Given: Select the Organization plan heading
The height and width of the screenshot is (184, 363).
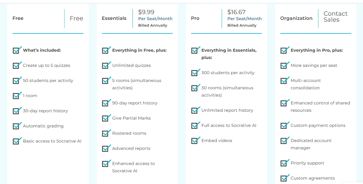Looking at the screenshot, I should 296,18.
